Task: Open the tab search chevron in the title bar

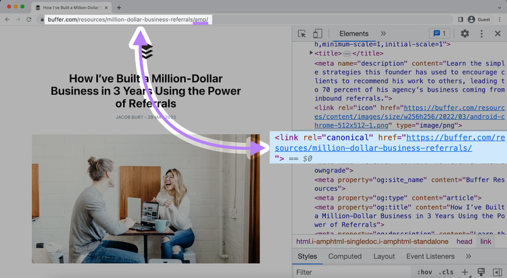Action: 500,7
